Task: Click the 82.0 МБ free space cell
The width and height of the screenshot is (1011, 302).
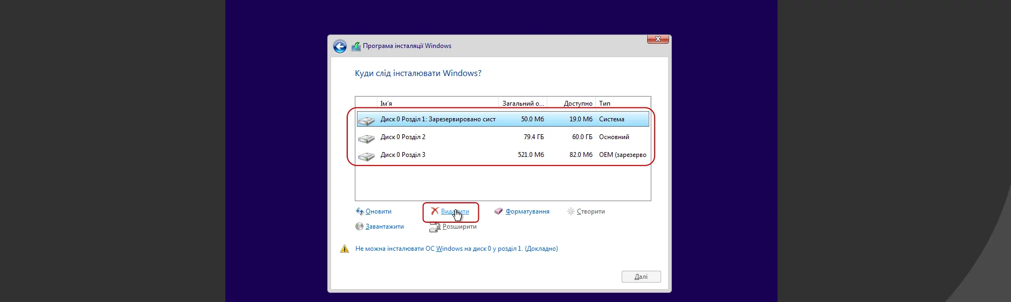Action: pos(581,155)
